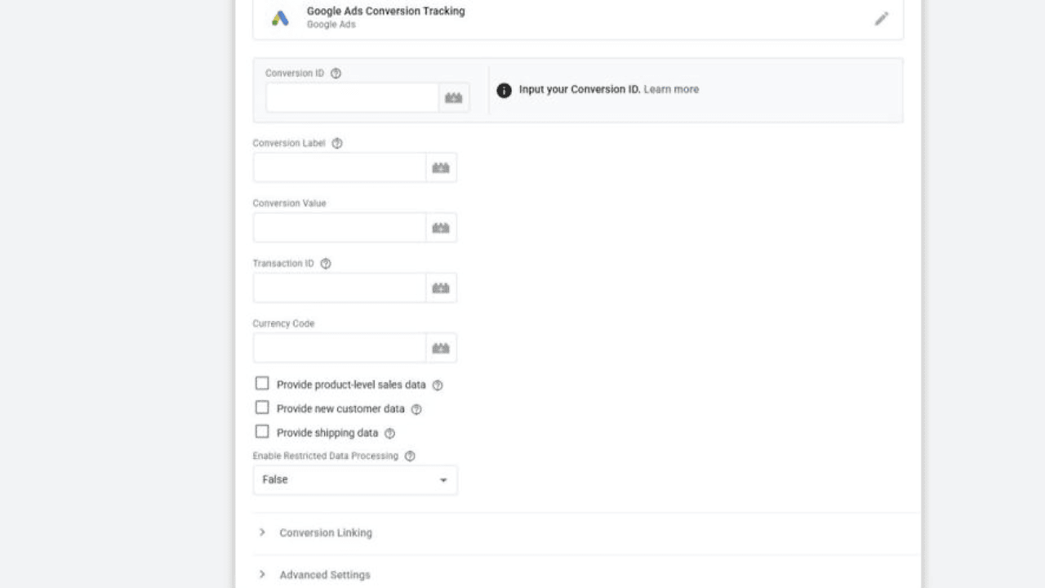Open variable picker next to Currency Code field

(441, 348)
